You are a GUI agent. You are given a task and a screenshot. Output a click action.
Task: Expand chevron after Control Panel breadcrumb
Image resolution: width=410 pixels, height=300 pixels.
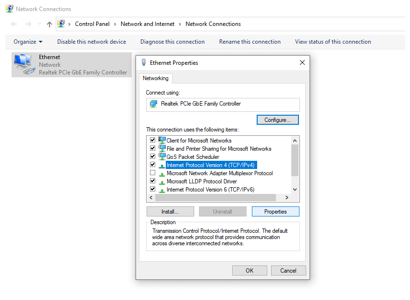coord(115,24)
